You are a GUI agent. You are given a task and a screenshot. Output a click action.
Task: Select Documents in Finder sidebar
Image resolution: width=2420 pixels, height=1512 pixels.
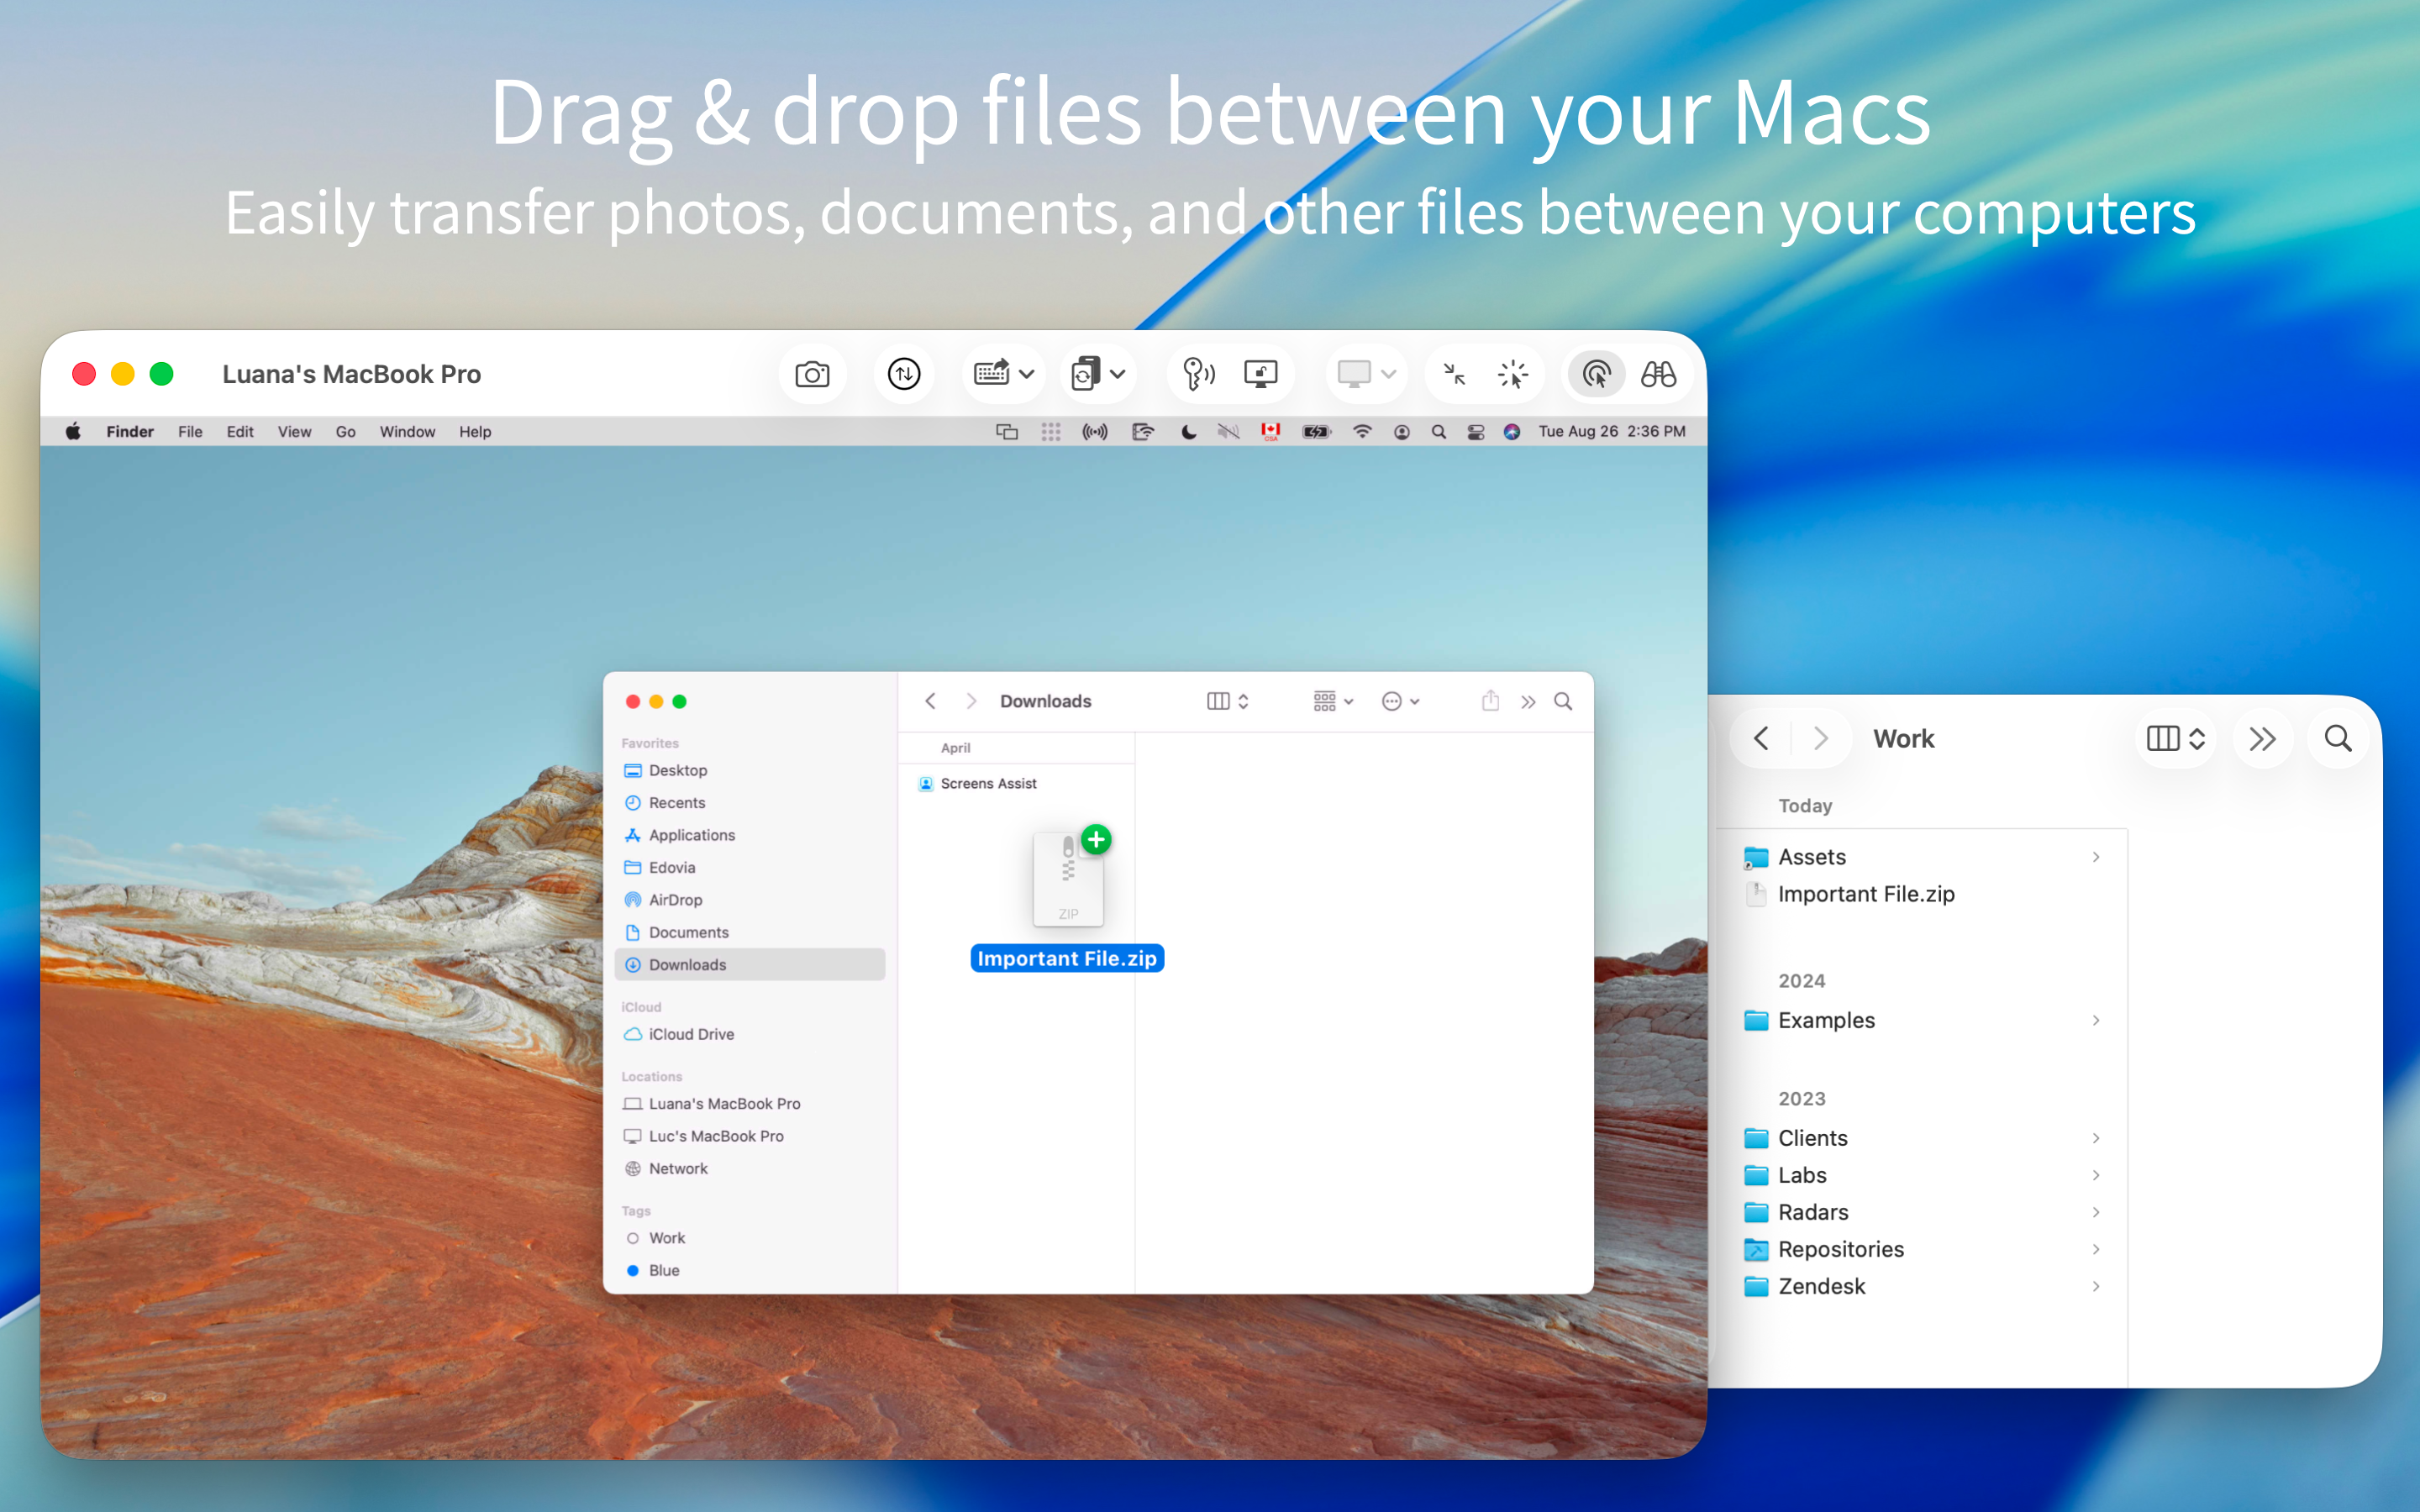click(x=749, y=932)
